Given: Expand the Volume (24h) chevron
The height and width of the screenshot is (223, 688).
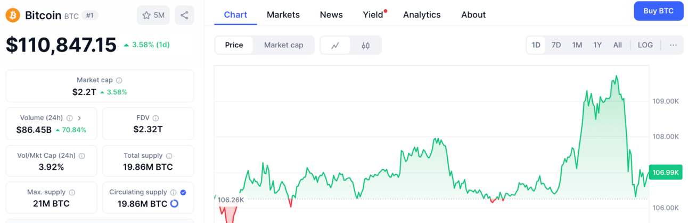Looking at the screenshot, I should click(79, 118).
